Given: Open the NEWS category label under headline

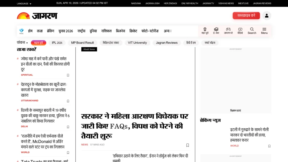Looking at the screenshot, I should click(85, 145).
